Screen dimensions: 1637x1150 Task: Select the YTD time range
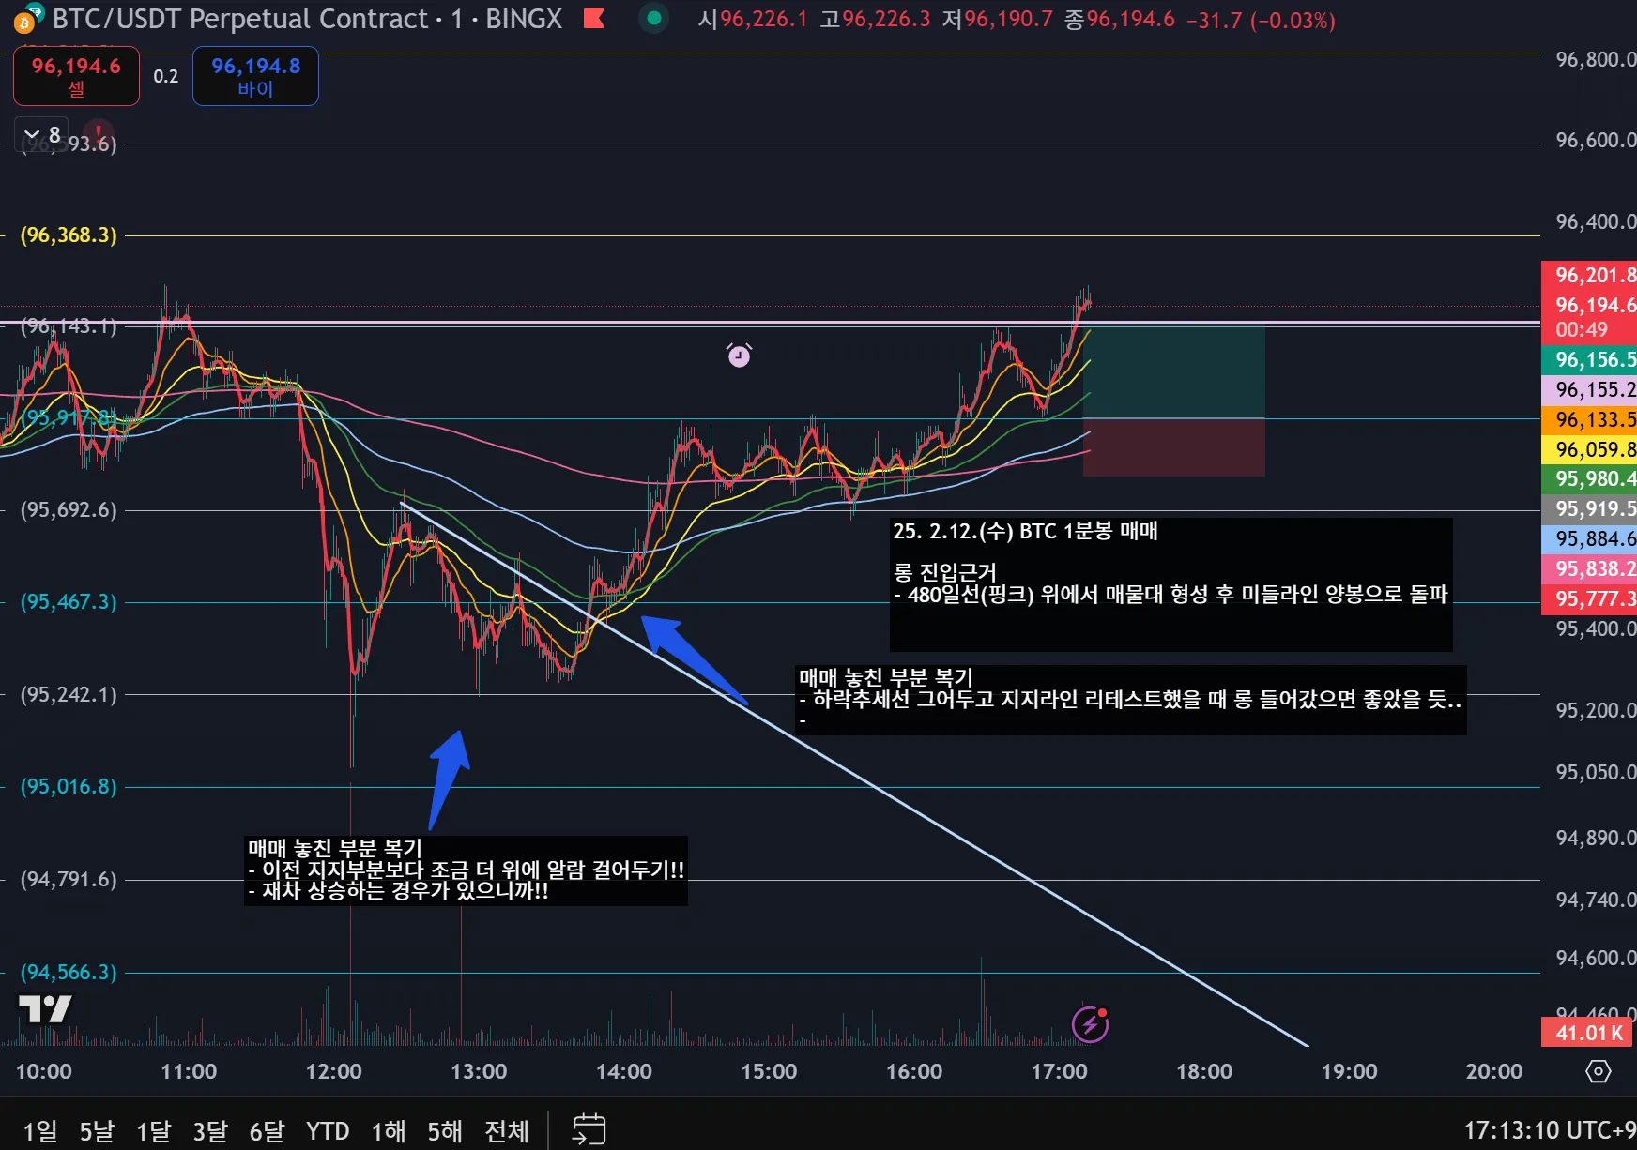coord(328,1131)
